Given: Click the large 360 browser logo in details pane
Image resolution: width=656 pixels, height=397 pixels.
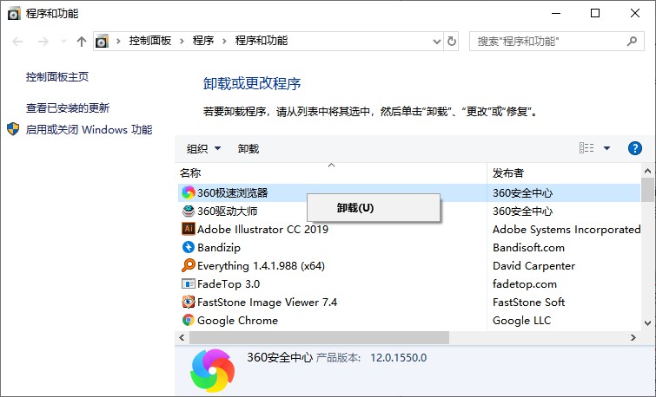Looking at the screenshot, I should (x=213, y=370).
